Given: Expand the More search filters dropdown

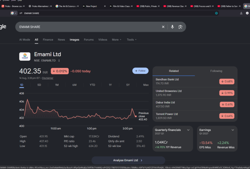Looking at the screenshot, I should click(x=117, y=40).
